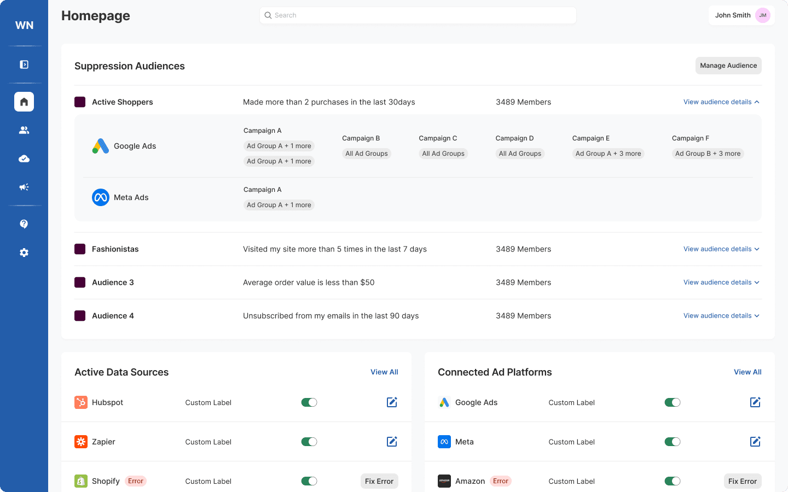Open the help question mark sidebar icon

[24, 224]
